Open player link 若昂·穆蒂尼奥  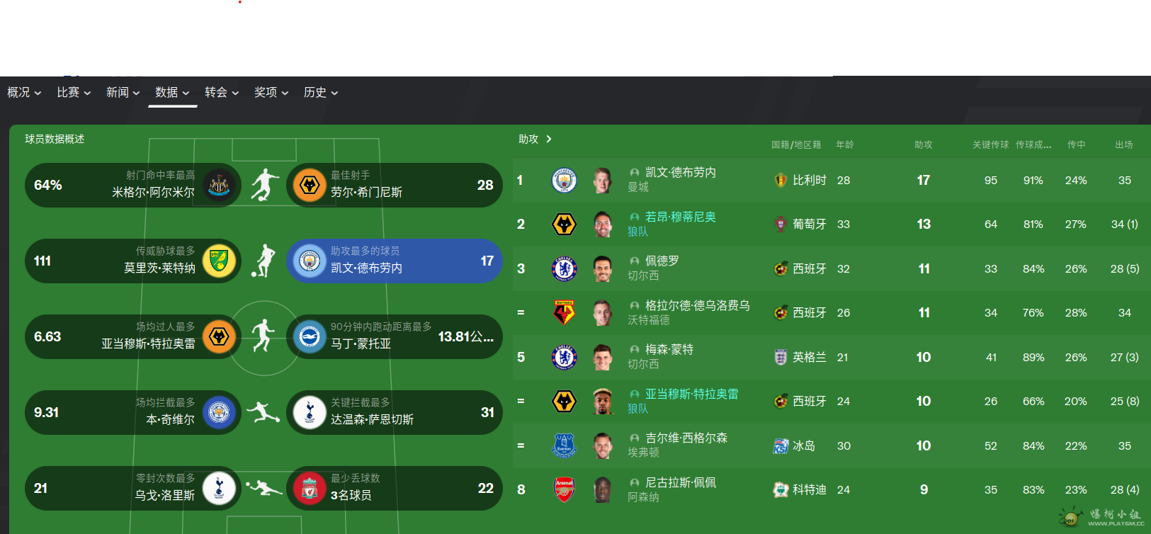pyautogui.click(x=680, y=217)
